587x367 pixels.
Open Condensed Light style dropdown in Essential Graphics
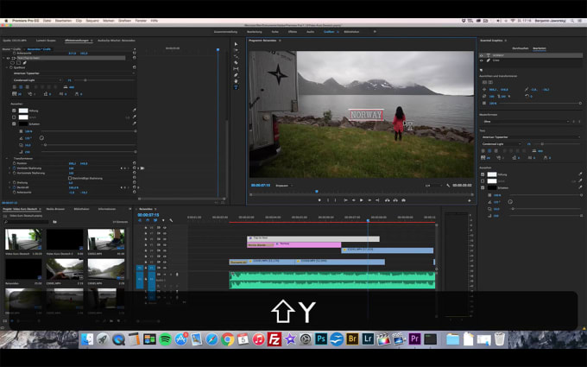tap(501, 144)
